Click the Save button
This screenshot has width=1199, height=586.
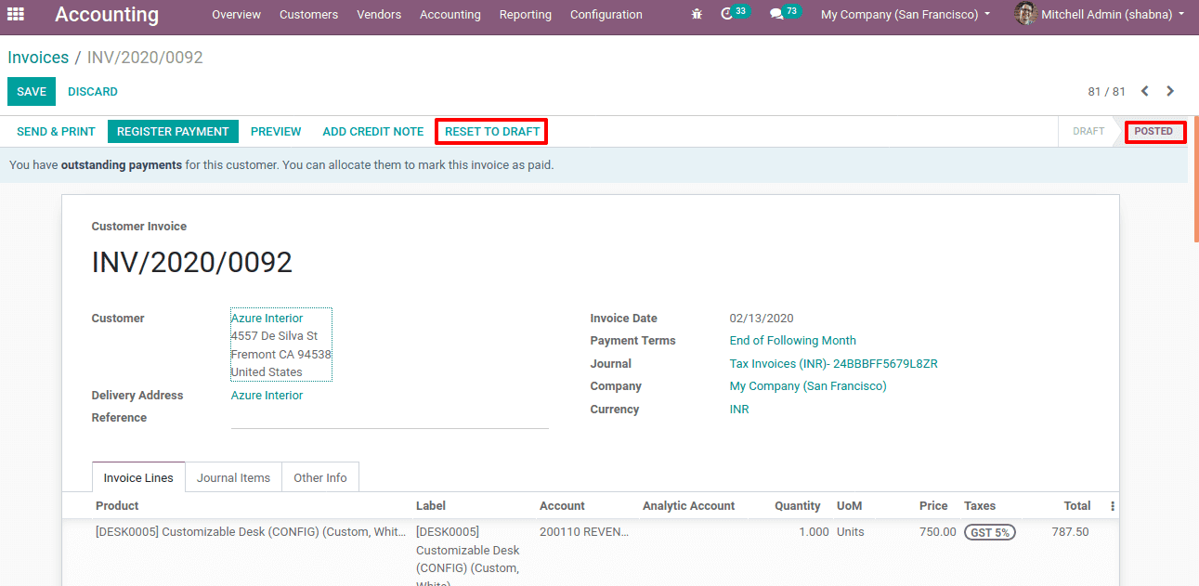[32, 91]
